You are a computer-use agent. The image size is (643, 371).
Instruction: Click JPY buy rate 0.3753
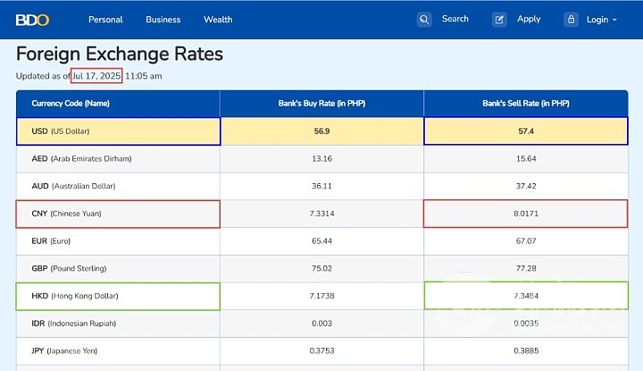[x=321, y=351]
